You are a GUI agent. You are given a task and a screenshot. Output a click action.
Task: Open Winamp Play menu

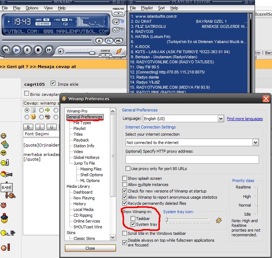[x=17, y=8]
